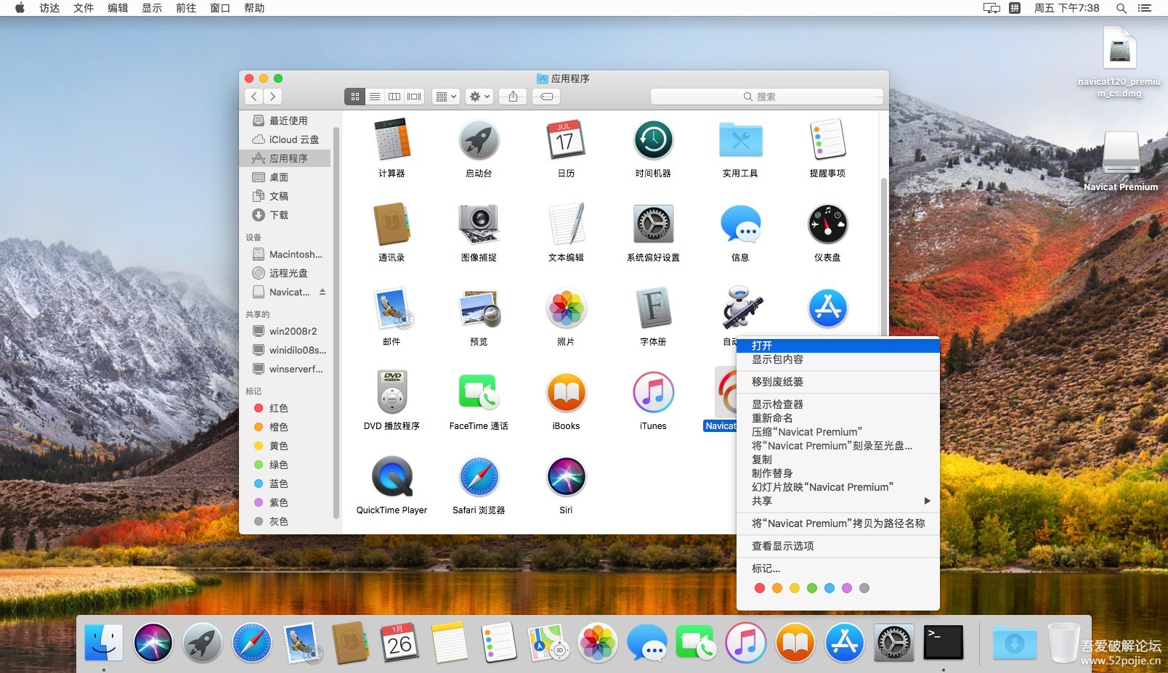Image resolution: width=1168 pixels, height=673 pixels.
Task: Click the edit tags button in Finder toolbar
Action: pyautogui.click(x=546, y=97)
